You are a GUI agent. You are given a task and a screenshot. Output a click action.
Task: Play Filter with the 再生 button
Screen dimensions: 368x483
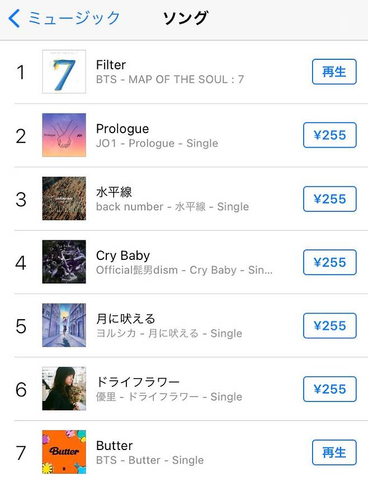(334, 72)
